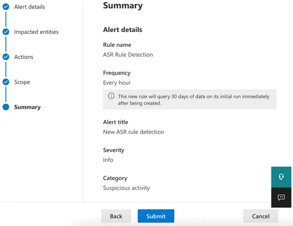Click the Suspicious activity category value
Viewport: 293px width, 226px height.
coord(126,188)
